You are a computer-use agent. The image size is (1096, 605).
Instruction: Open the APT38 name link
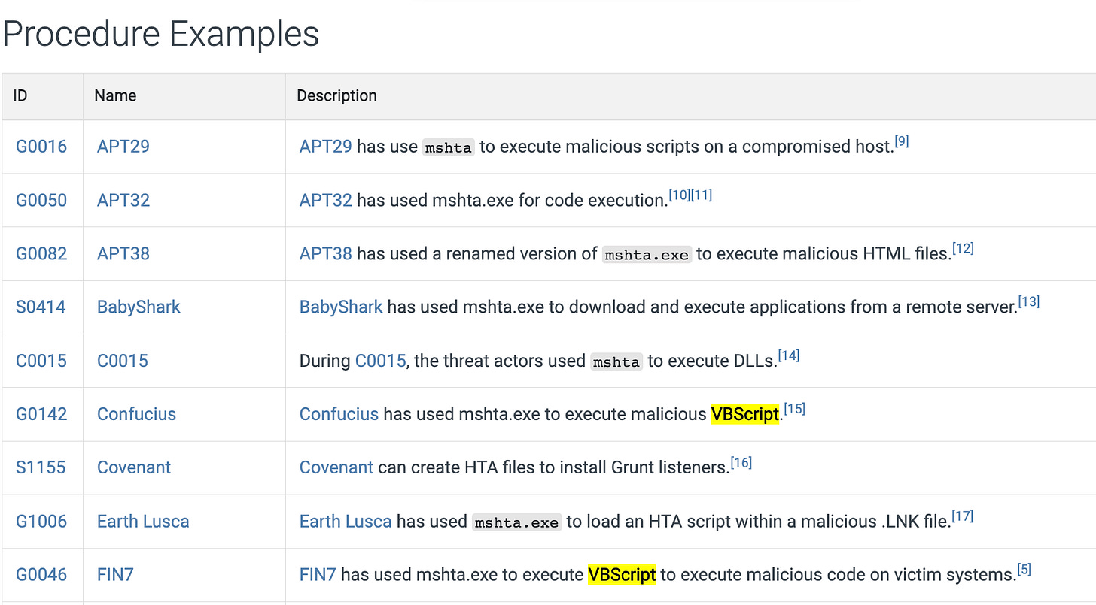tap(123, 254)
